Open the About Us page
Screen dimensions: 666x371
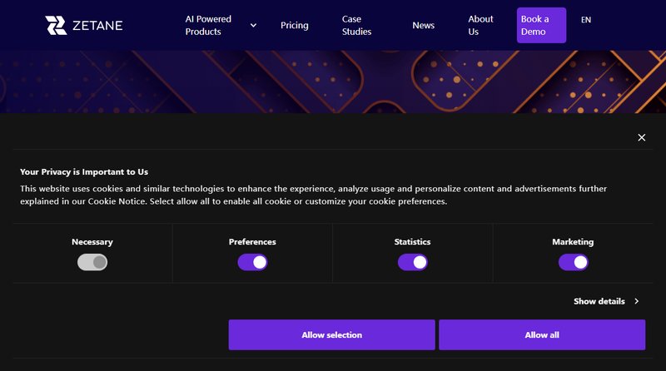coord(480,25)
